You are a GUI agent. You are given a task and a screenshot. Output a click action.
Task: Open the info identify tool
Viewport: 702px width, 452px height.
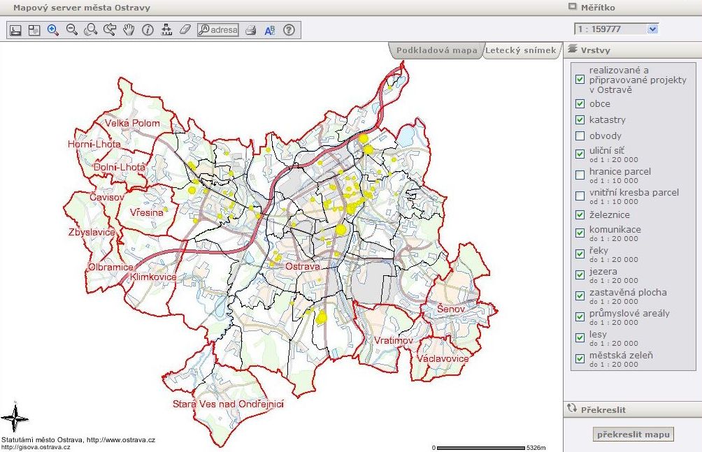(148, 29)
